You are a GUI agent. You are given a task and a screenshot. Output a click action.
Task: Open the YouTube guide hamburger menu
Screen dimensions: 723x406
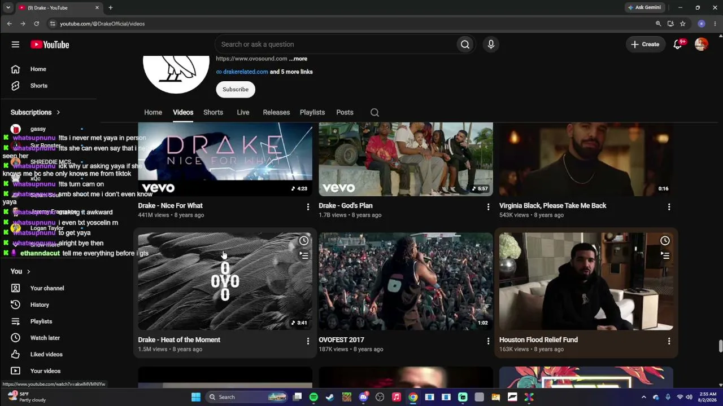15,45
